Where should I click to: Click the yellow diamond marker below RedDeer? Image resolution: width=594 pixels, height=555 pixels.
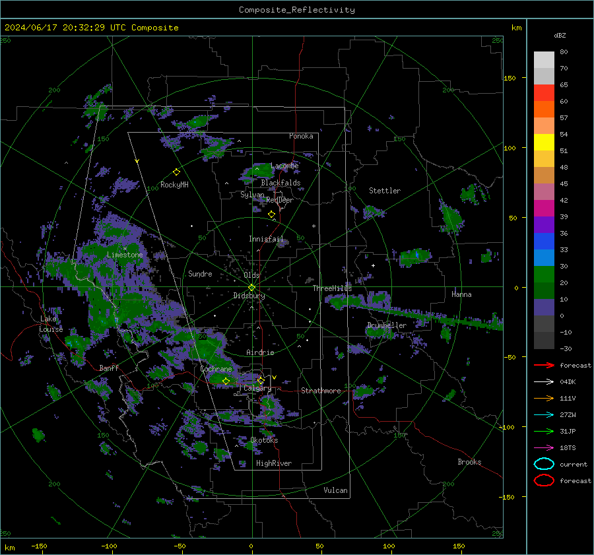click(x=271, y=214)
